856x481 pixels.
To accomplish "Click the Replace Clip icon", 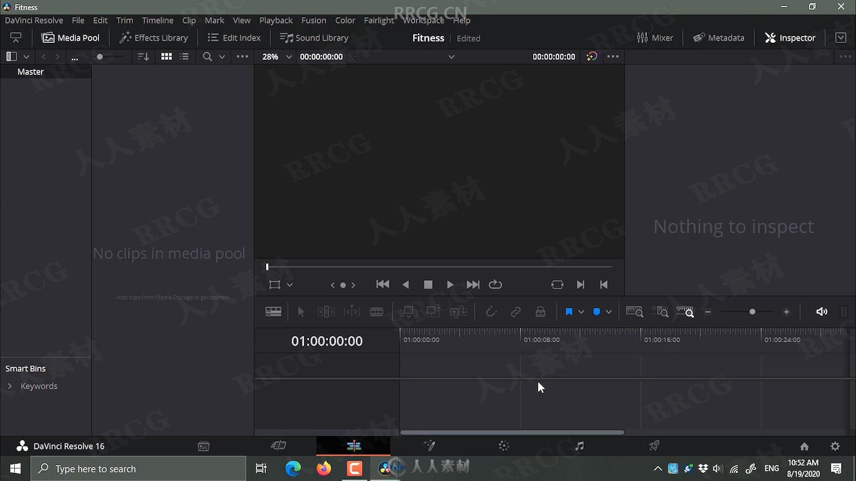I will tap(458, 312).
